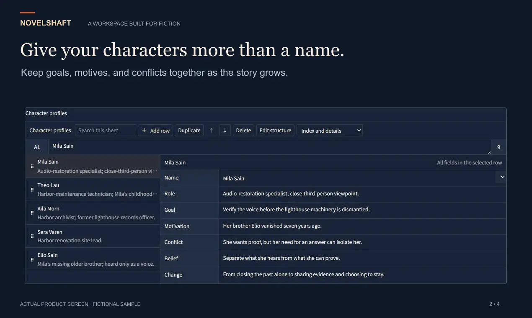Click the Character profiles panel title
Image resolution: width=532 pixels, height=318 pixels.
point(46,113)
